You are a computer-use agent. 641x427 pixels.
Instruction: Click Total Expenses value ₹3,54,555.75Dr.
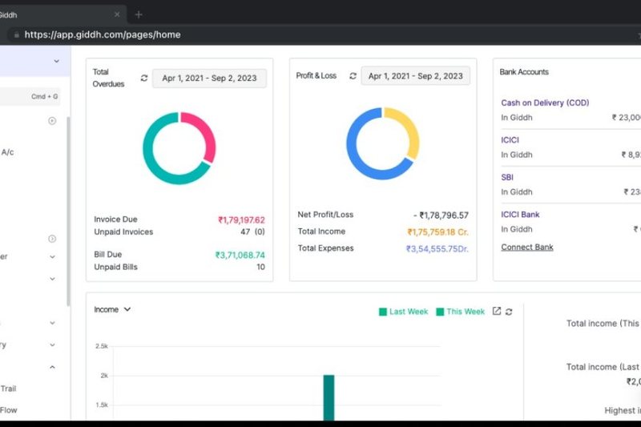pos(437,249)
